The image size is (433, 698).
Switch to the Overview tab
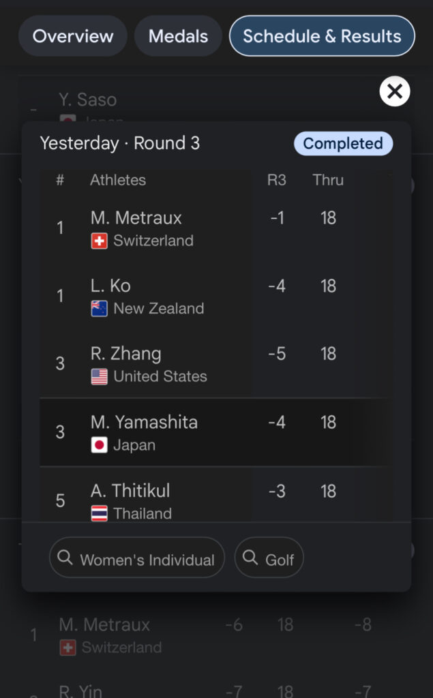pos(73,36)
